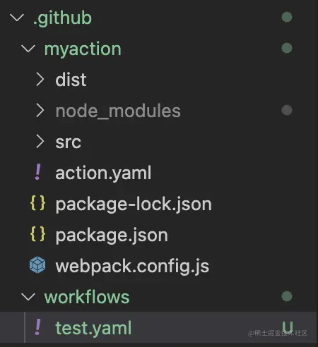Open package-lock.json file

click(134, 204)
